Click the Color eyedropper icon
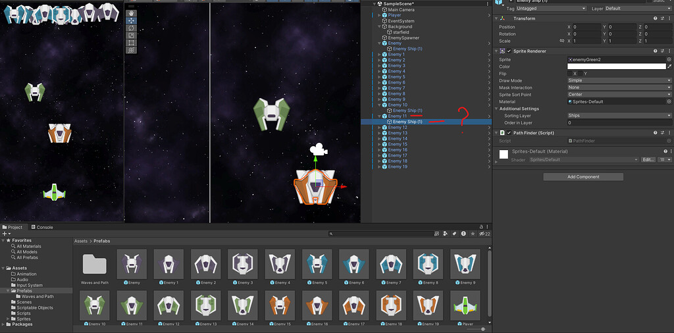 669,66
